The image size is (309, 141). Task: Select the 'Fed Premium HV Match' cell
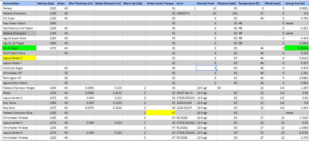20,28
